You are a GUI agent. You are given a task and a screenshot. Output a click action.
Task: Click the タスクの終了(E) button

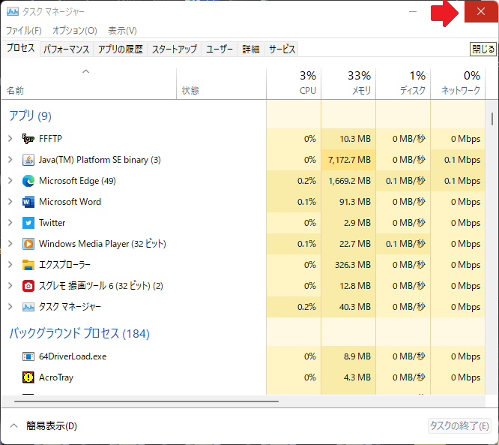click(x=459, y=426)
